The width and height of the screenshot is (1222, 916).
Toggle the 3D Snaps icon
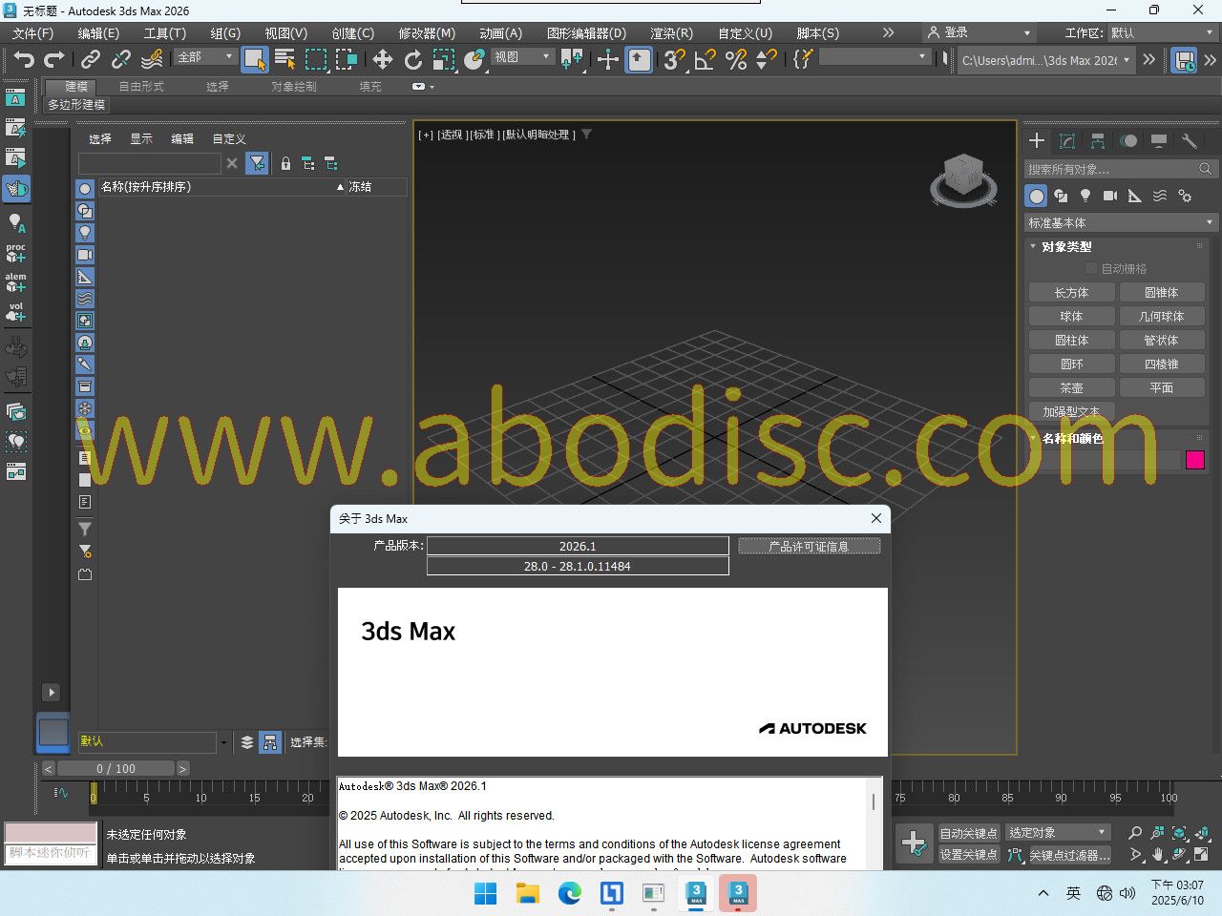point(675,60)
